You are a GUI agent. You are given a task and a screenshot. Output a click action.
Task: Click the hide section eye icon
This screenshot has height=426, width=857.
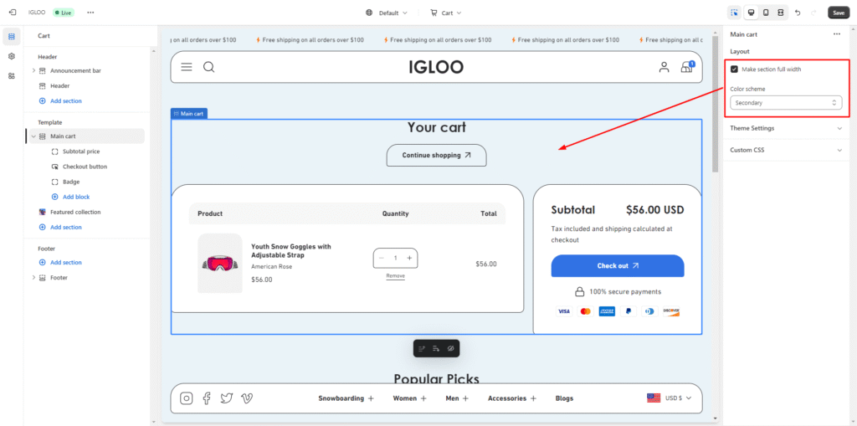450,348
